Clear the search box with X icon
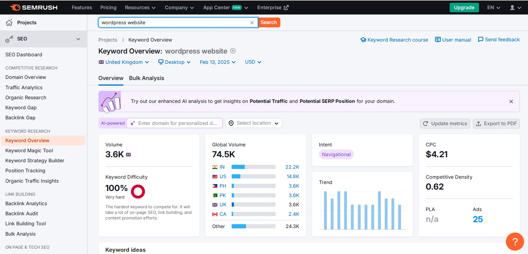 pos(252,23)
